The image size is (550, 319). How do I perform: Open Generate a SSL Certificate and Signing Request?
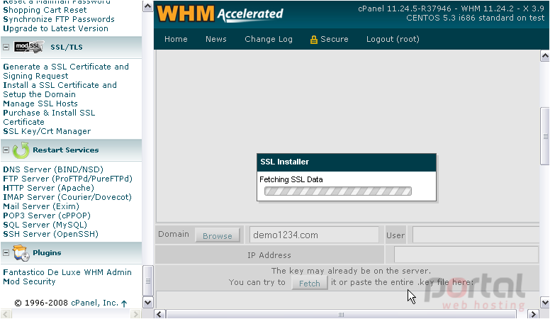[66, 71]
